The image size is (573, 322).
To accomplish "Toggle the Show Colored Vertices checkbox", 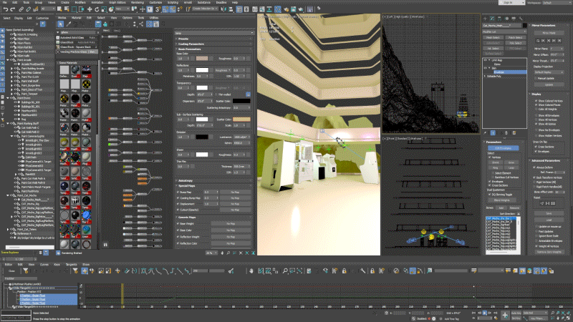I will (536, 101).
